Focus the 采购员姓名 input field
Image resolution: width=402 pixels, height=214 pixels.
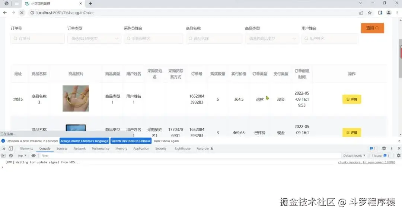coord(153,38)
